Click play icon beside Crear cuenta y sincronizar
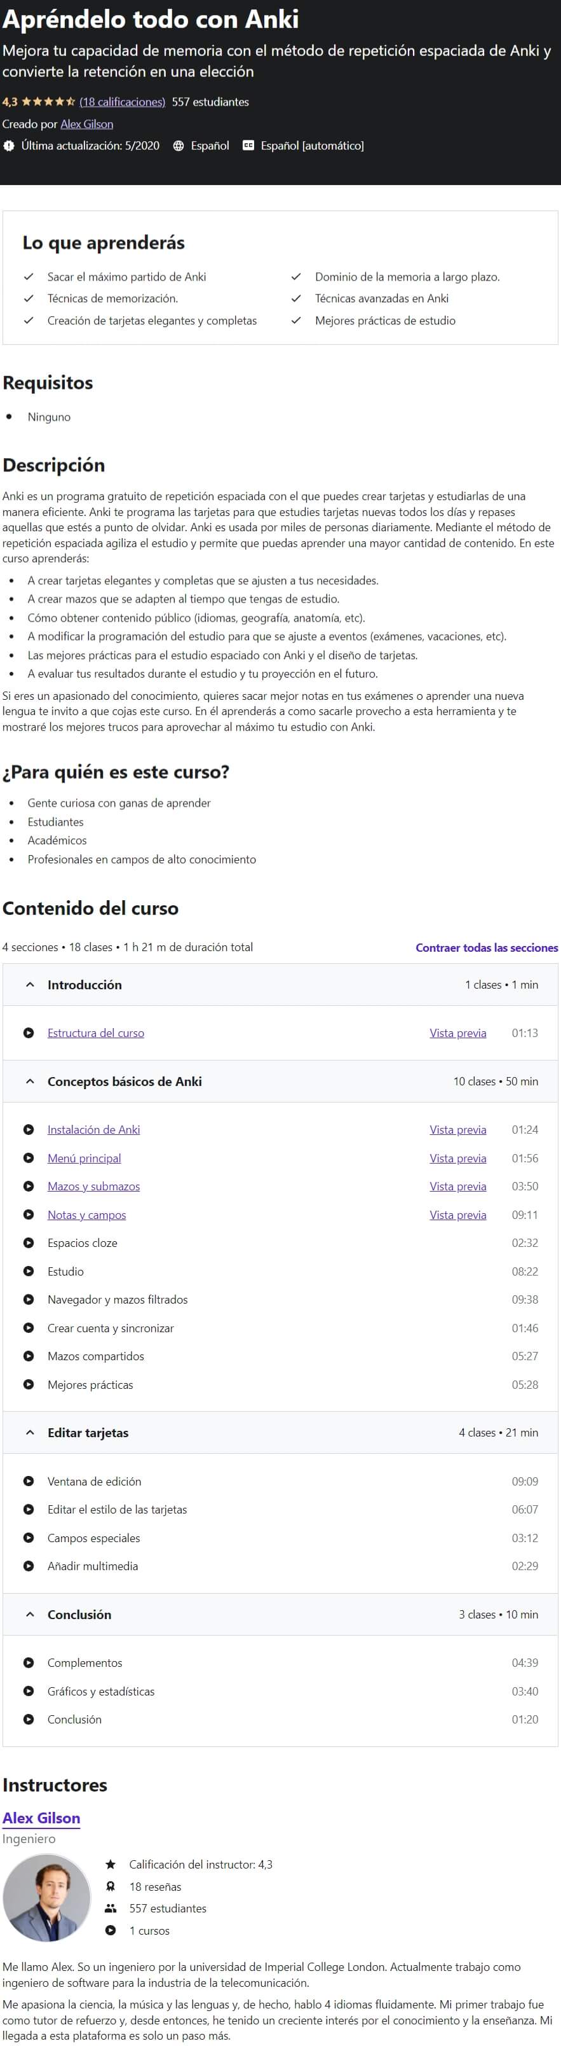561x2046 pixels. 29,1328
